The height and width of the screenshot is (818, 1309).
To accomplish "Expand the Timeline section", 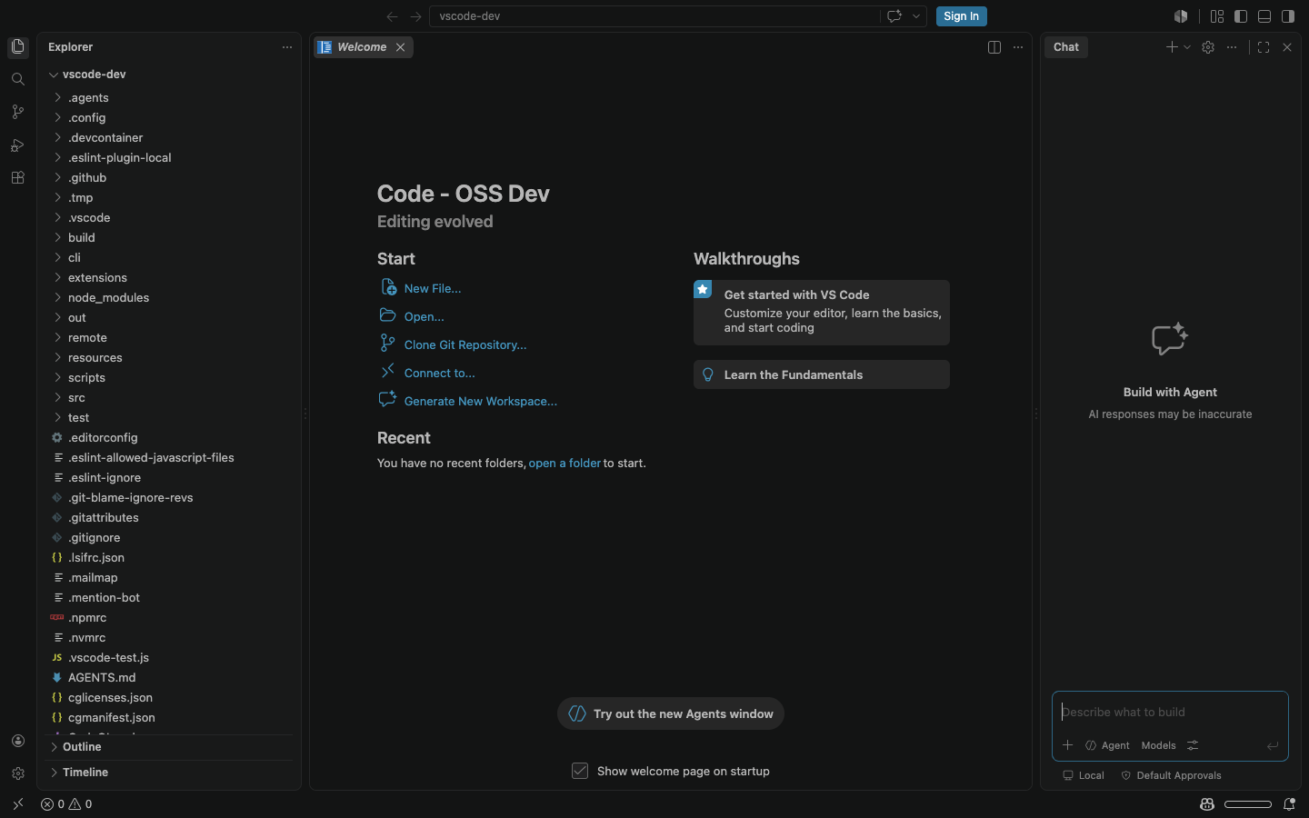I will pos(169,773).
